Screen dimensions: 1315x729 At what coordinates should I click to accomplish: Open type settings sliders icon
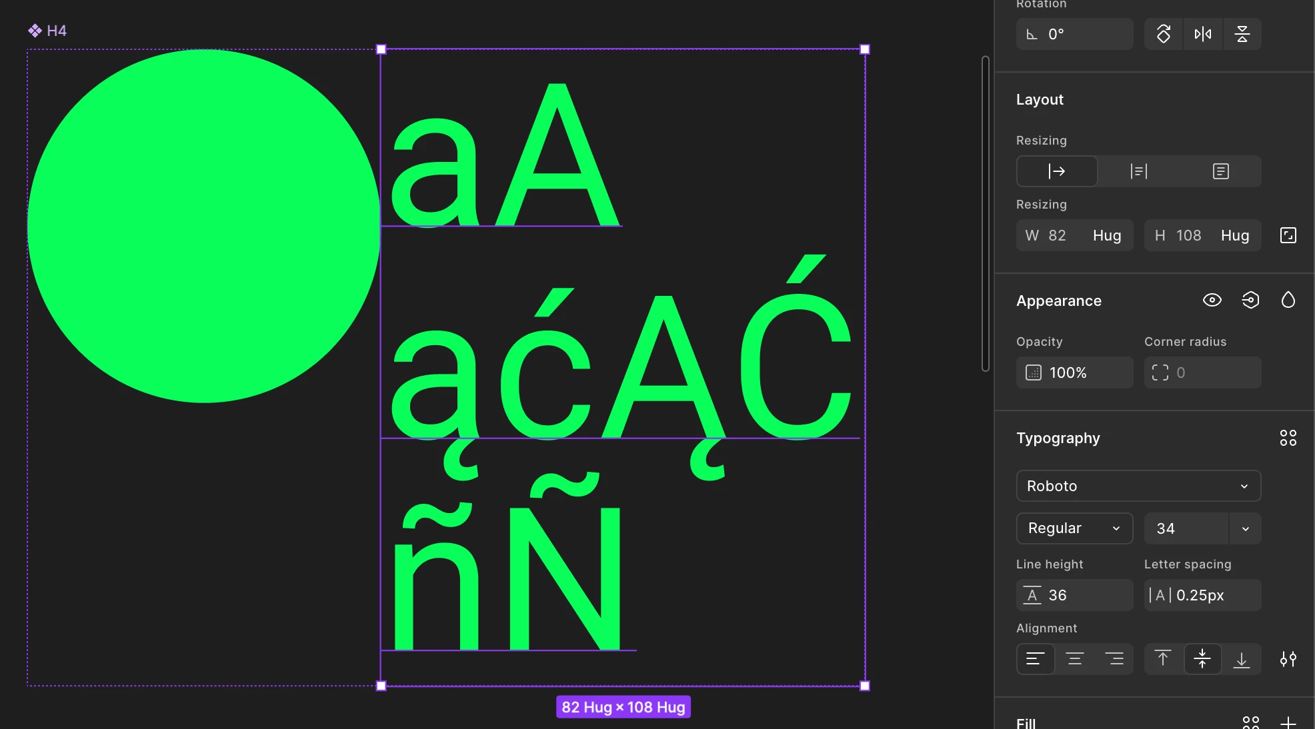(1288, 659)
